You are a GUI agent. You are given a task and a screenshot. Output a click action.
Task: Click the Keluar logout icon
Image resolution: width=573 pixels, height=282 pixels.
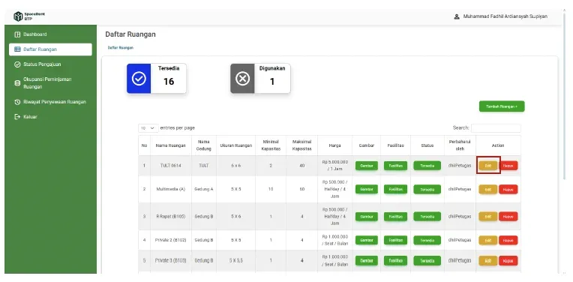click(16, 117)
